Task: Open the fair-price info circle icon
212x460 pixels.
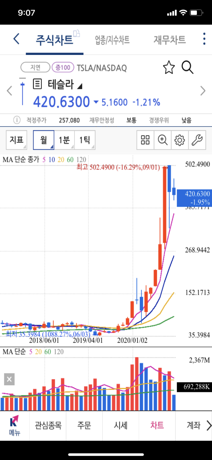Action: pyautogui.click(x=17, y=120)
